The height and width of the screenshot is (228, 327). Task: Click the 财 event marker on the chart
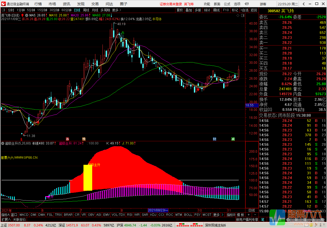point(214,139)
